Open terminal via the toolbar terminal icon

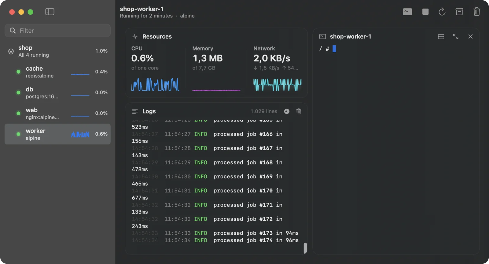[407, 12]
